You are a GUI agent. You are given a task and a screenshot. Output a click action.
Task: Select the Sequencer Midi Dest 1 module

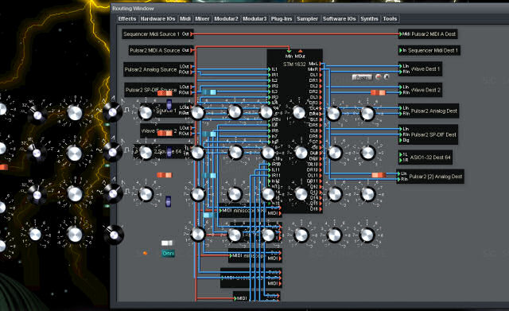429,50
